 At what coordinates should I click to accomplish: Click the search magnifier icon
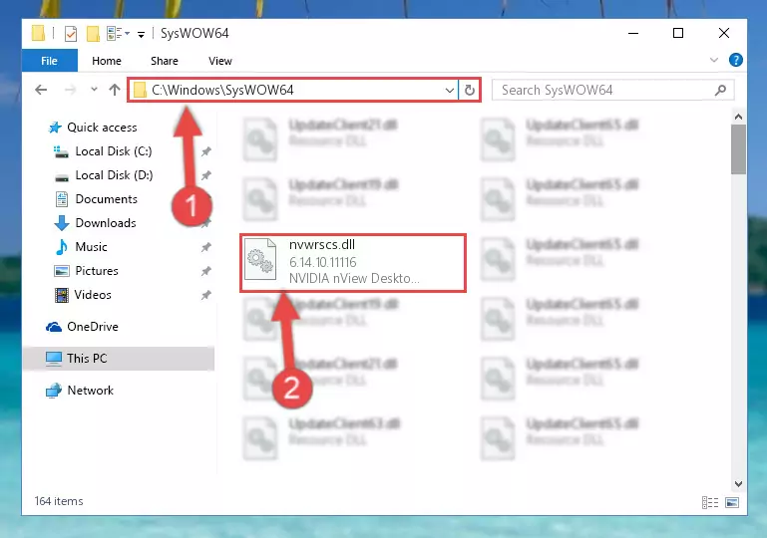[720, 90]
